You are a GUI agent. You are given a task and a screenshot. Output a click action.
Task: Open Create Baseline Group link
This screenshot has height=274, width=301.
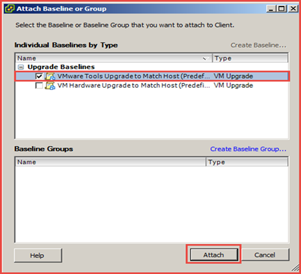pyautogui.click(x=248, y=149)
